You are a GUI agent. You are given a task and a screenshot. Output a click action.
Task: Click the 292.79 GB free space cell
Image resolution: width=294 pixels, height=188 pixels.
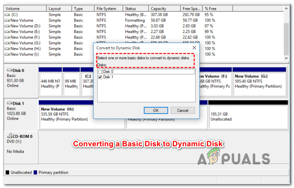point(191,14)
